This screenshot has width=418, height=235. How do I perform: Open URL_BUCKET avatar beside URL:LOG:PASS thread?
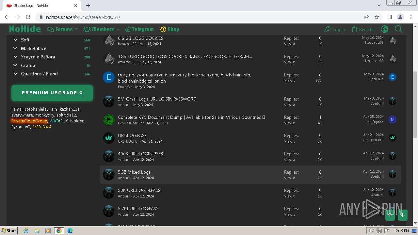[x=109, y=138]
